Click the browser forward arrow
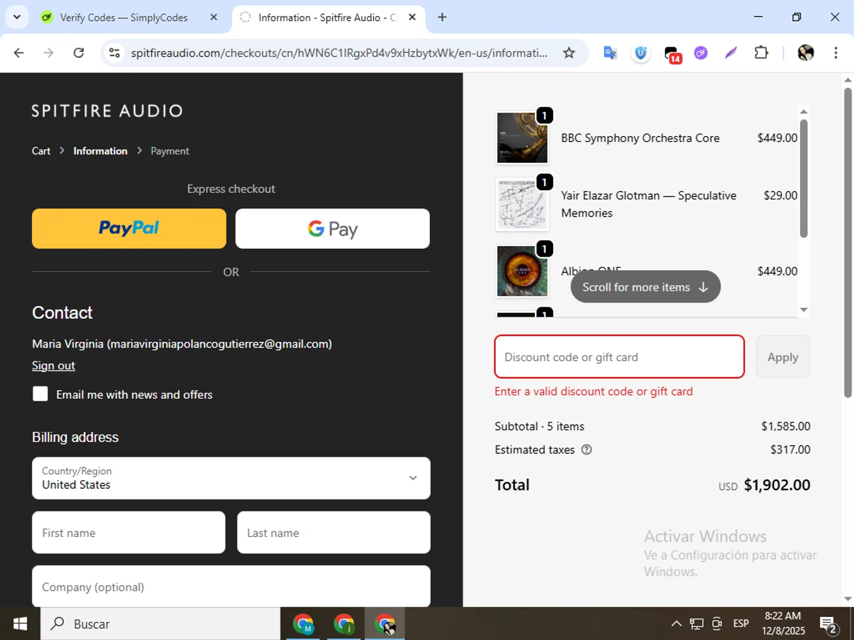Image resolution: width=854 pixels, height=640 pixels. 48,53
